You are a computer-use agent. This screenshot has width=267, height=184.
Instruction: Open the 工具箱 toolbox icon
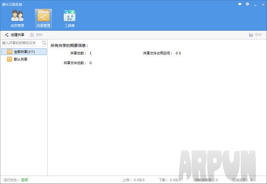point(70,16)
